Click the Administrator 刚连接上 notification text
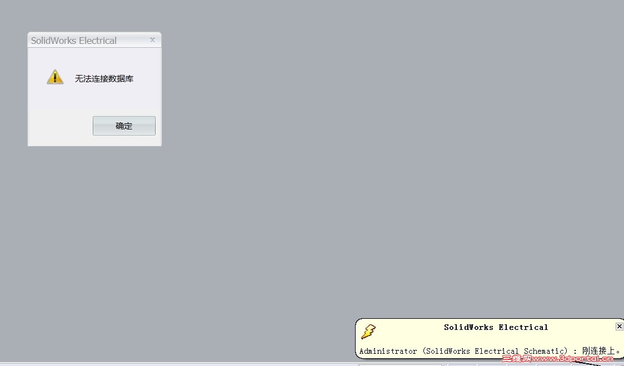The image size is (624, 366). point(490,351)
